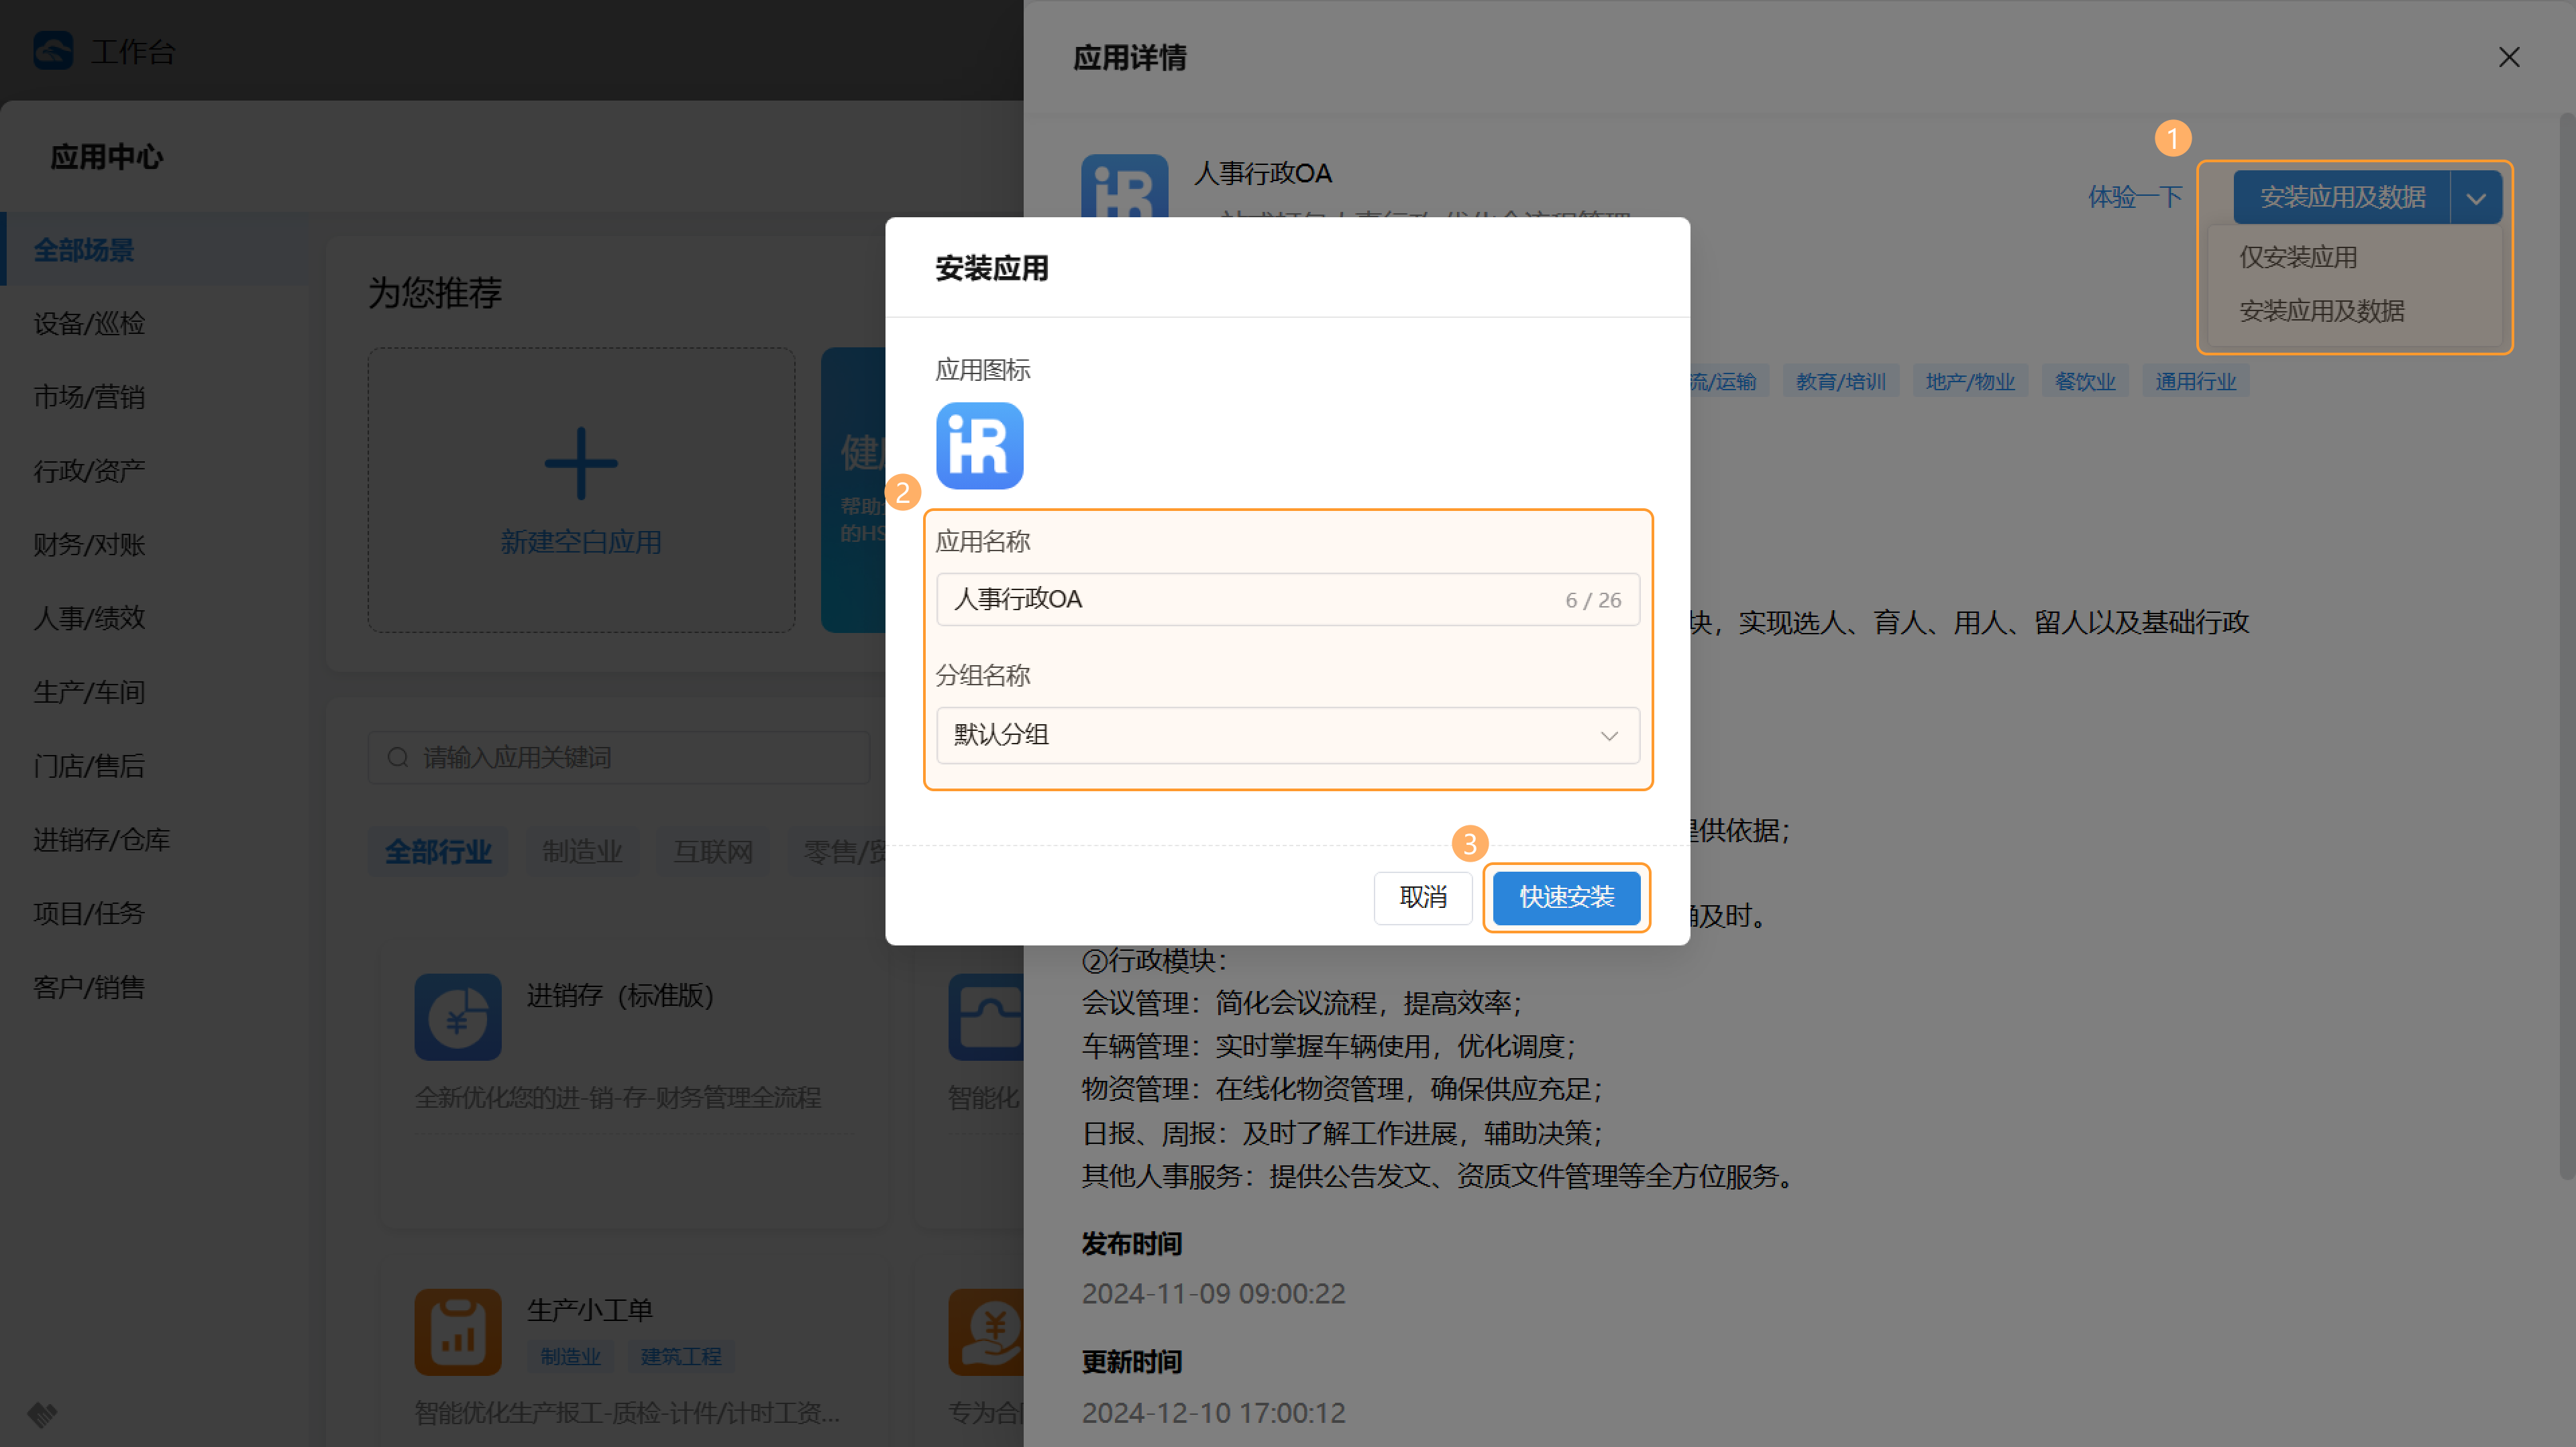Click 快速安装 to install the app
2576x1447 pixels.
tap(1566, 897)
